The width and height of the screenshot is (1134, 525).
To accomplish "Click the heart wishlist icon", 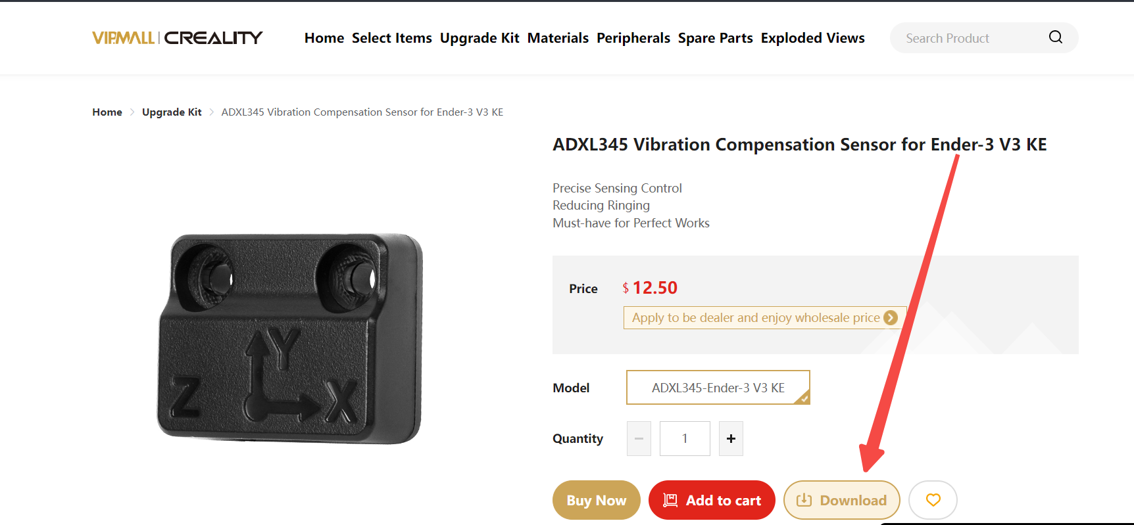I will pyautogui.click(x=933, y=500).
